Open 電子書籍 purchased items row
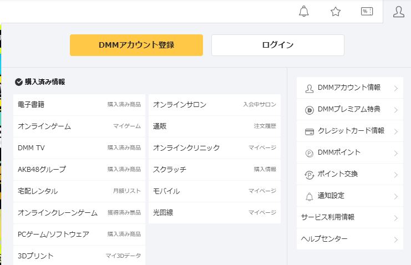The height and width of the screenshot is (265, 411). click(x=79, y=105)
